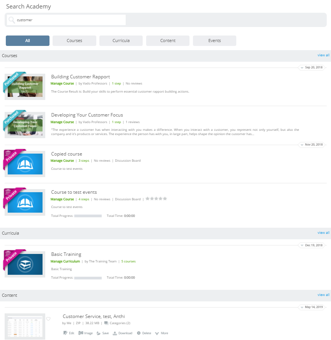The width and height of the screenshot is (331, 340).
Task: Collapse the Dec 19, 2018 date group
Action: (302, 245)
